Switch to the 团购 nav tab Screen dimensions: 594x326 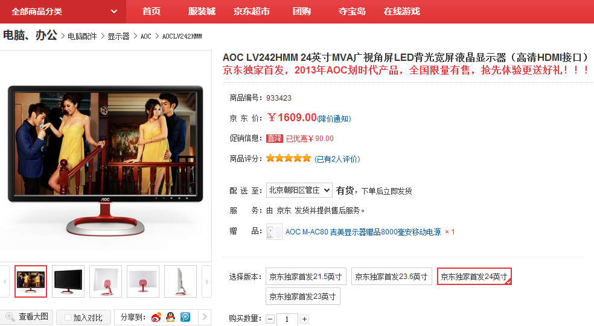[x=302, y=11]
